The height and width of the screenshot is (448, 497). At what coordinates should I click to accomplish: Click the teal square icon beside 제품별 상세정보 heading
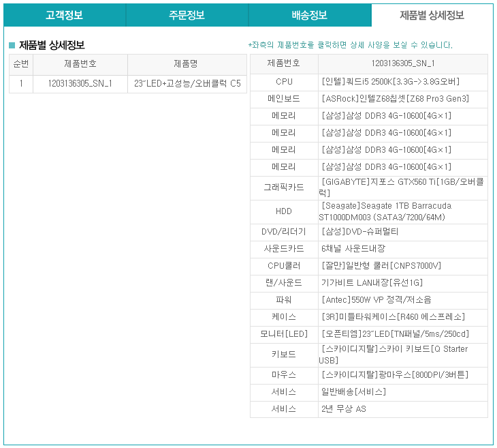[x=12, y=45]
